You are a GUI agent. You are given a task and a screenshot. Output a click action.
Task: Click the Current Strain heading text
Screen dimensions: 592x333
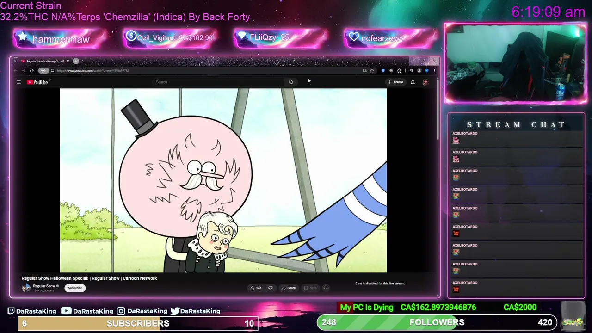(31, 6)
